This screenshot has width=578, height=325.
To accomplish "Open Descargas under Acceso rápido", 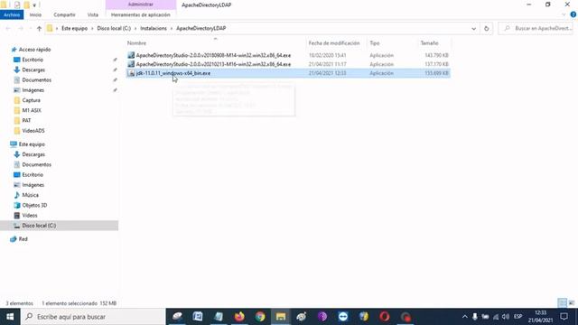I will pyautogui.click(x=33, y=70).
